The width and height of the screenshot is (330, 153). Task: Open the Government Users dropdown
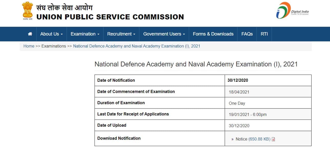pyautogui.click(x=164, y=34)
